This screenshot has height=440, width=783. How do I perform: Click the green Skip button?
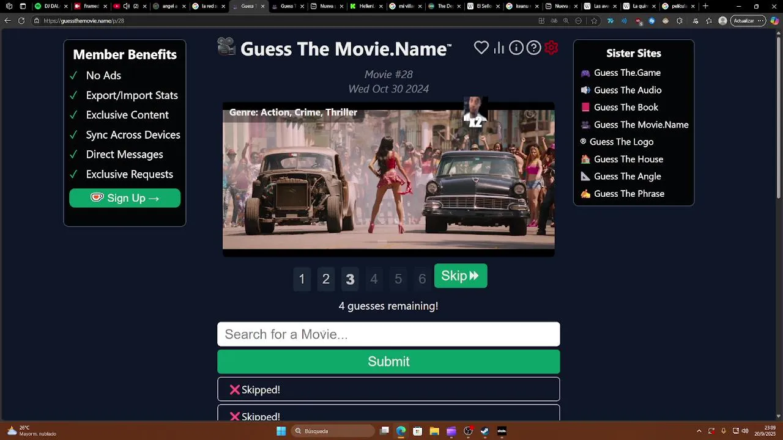461,276
